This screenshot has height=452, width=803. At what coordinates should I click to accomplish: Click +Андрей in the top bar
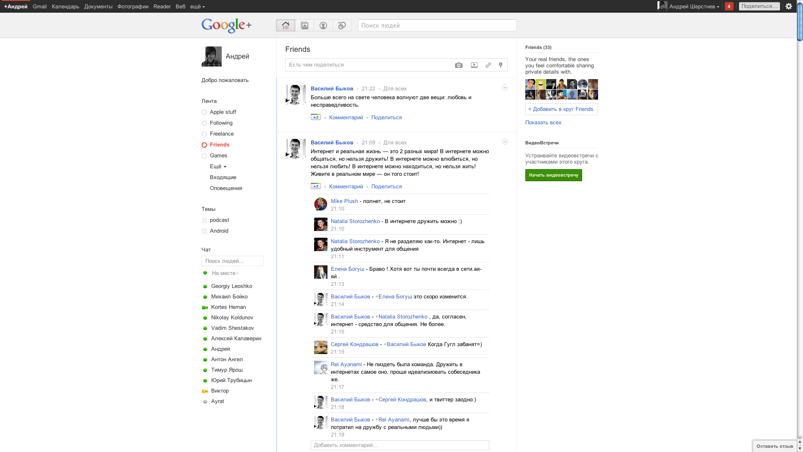[x=16, y=7]
